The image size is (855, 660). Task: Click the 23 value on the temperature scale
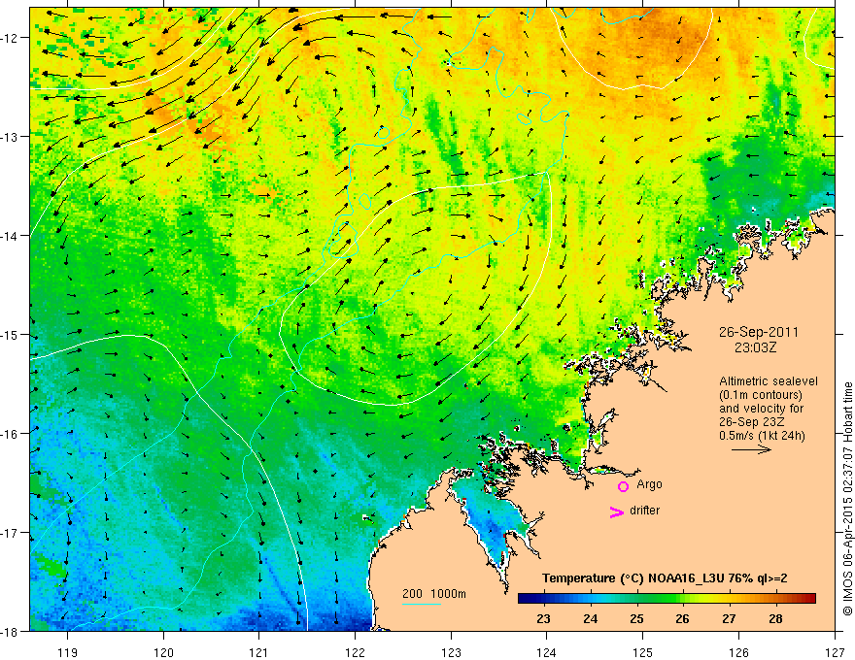click(543, 618)
